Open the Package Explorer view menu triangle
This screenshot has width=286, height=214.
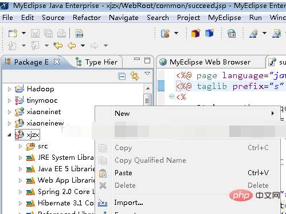click(x=147, y=74)
